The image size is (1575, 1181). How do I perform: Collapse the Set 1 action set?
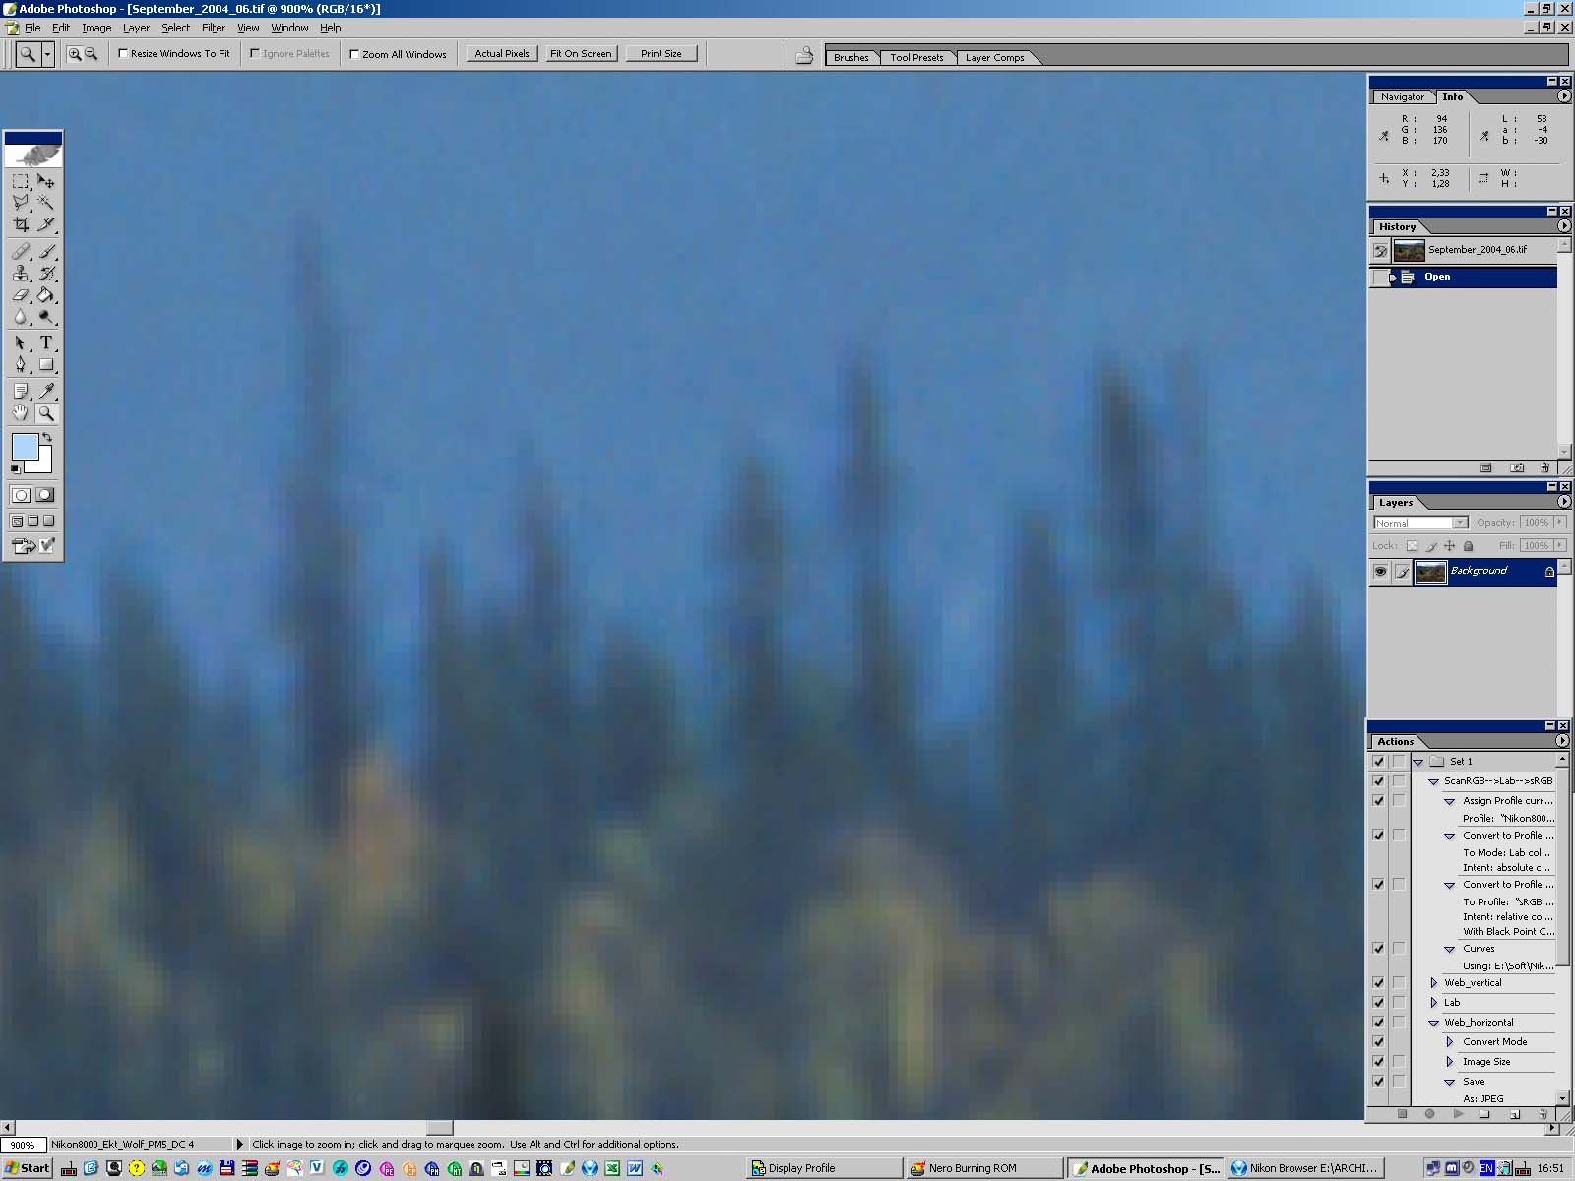click(1418, 762)
